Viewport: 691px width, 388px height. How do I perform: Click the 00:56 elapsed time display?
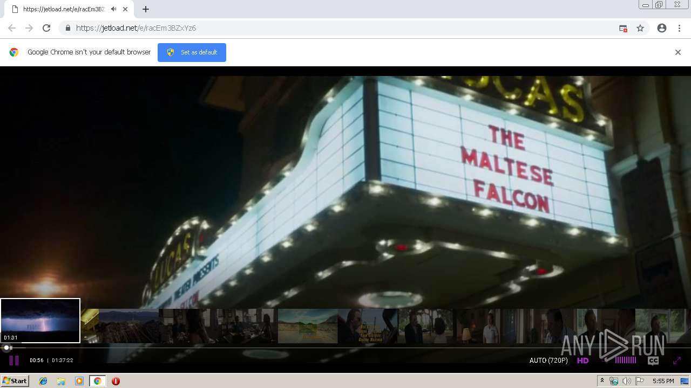point(37,361)
